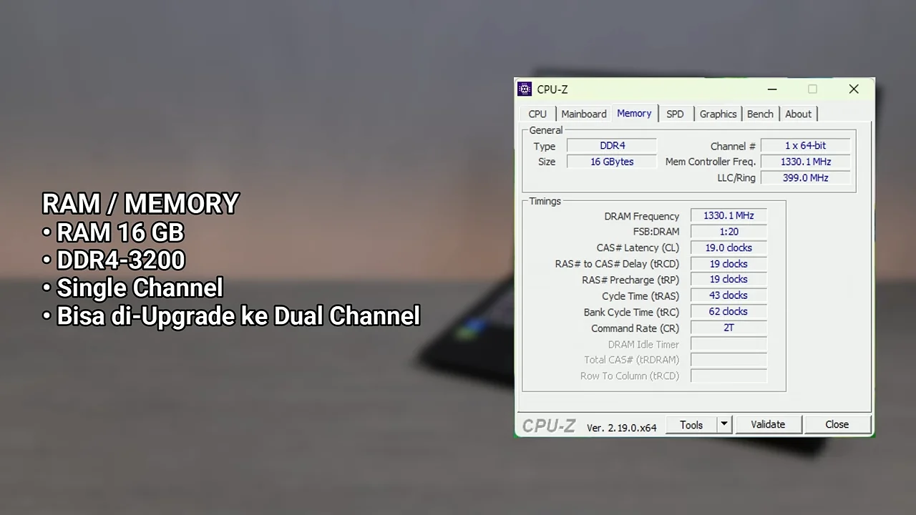The width and height of the screenshot is (916, 515).
Task: Click the 'FSB:DRAM' label
Action: 656,232
